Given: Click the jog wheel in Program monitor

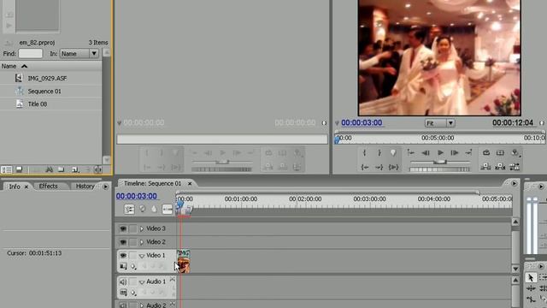Looking at the screenshot, I should tap(439, 169).
